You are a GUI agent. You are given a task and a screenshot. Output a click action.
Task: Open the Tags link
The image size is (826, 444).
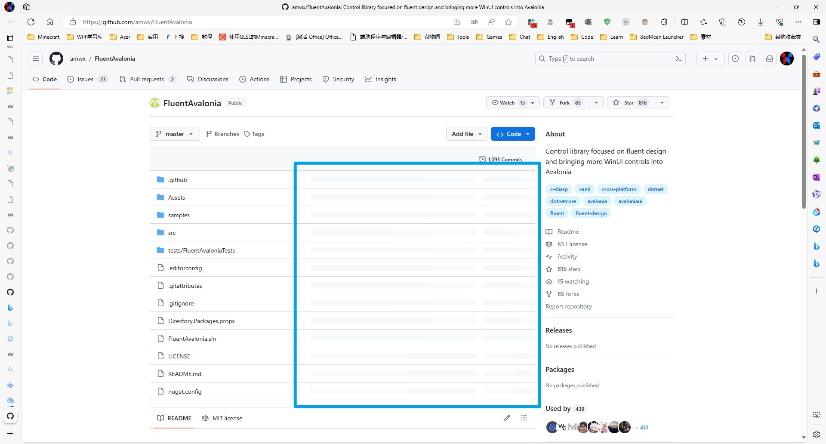coord(254,134)
